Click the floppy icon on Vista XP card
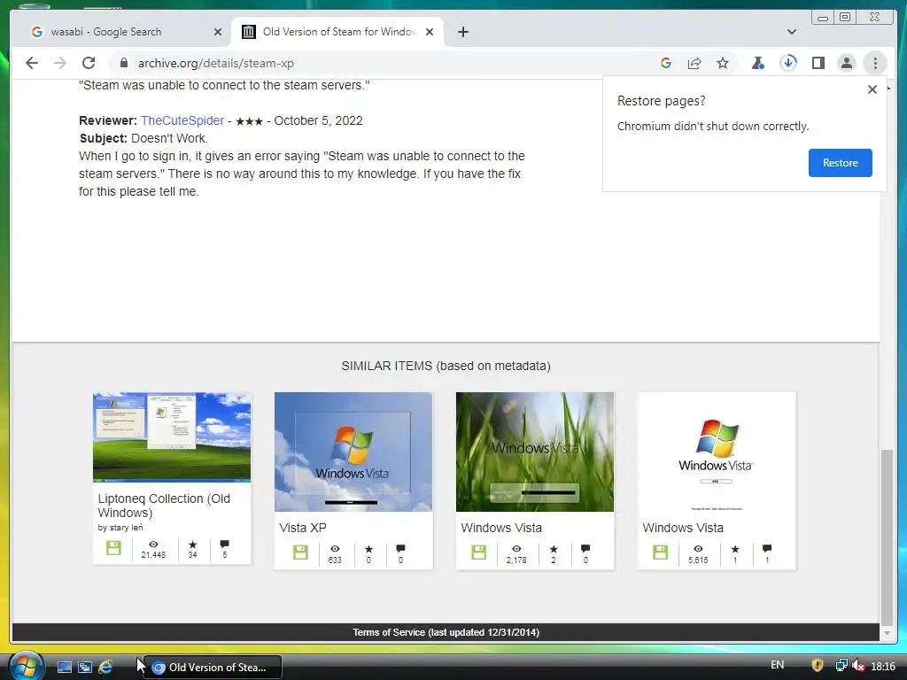 (x=300, y=552)
